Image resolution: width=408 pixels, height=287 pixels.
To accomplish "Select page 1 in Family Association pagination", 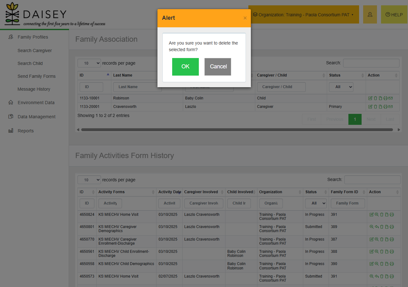I will pos(355,119).
